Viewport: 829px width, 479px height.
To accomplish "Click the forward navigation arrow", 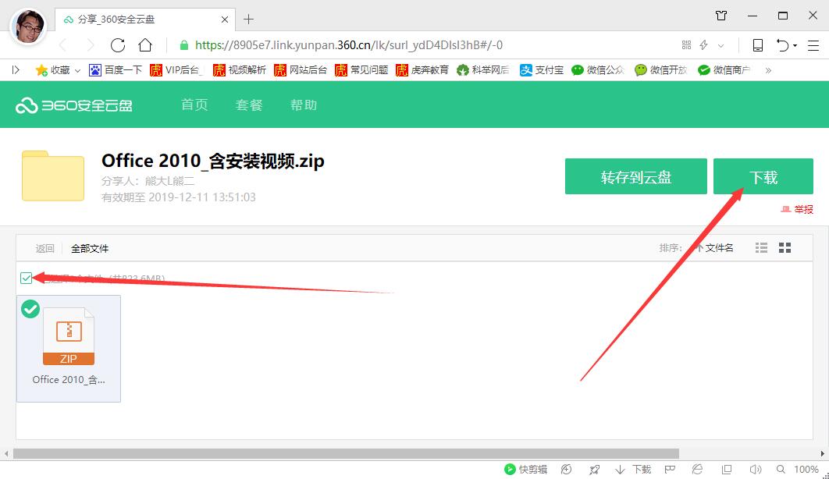I will click(x=91, y=45).
